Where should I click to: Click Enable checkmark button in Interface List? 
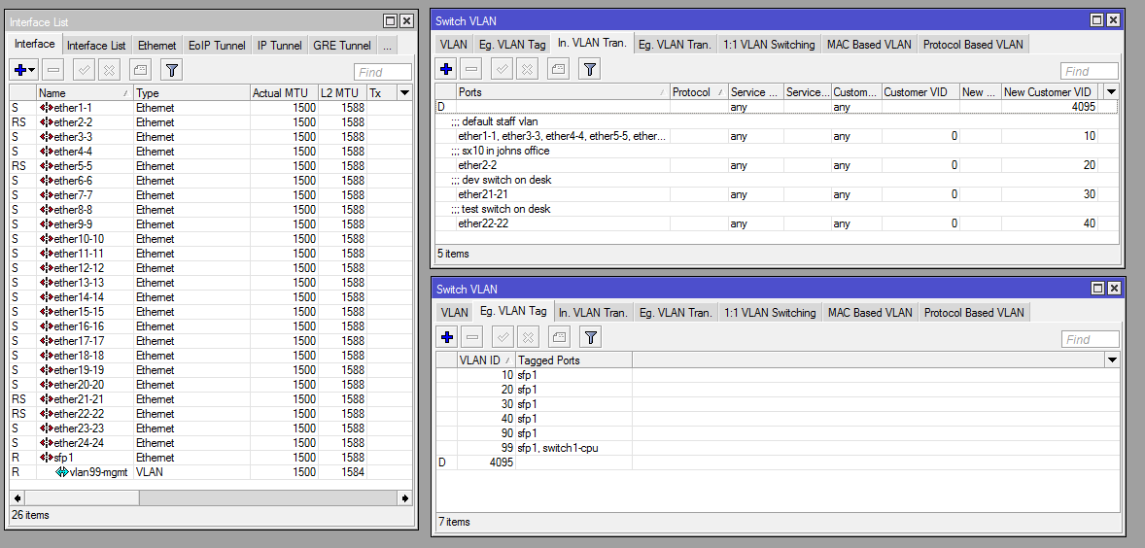tap(84, 70)
